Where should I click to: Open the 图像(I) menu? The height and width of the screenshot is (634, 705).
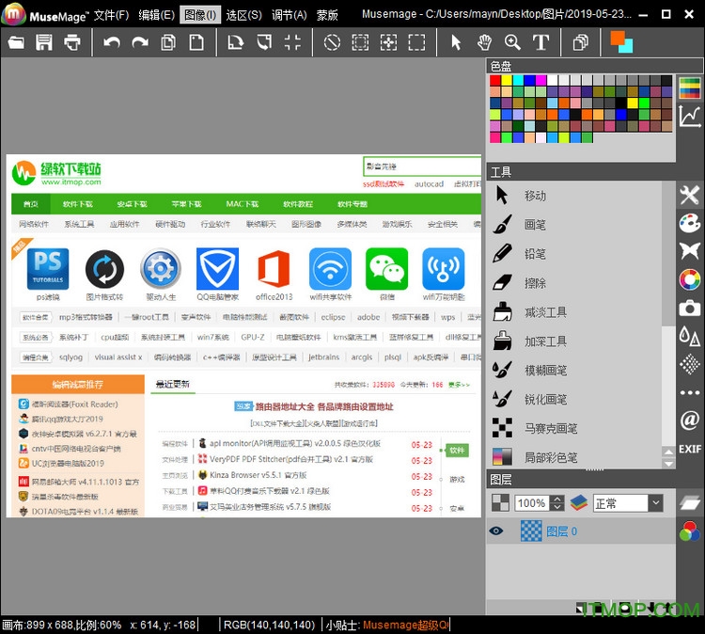click(200, 15)
